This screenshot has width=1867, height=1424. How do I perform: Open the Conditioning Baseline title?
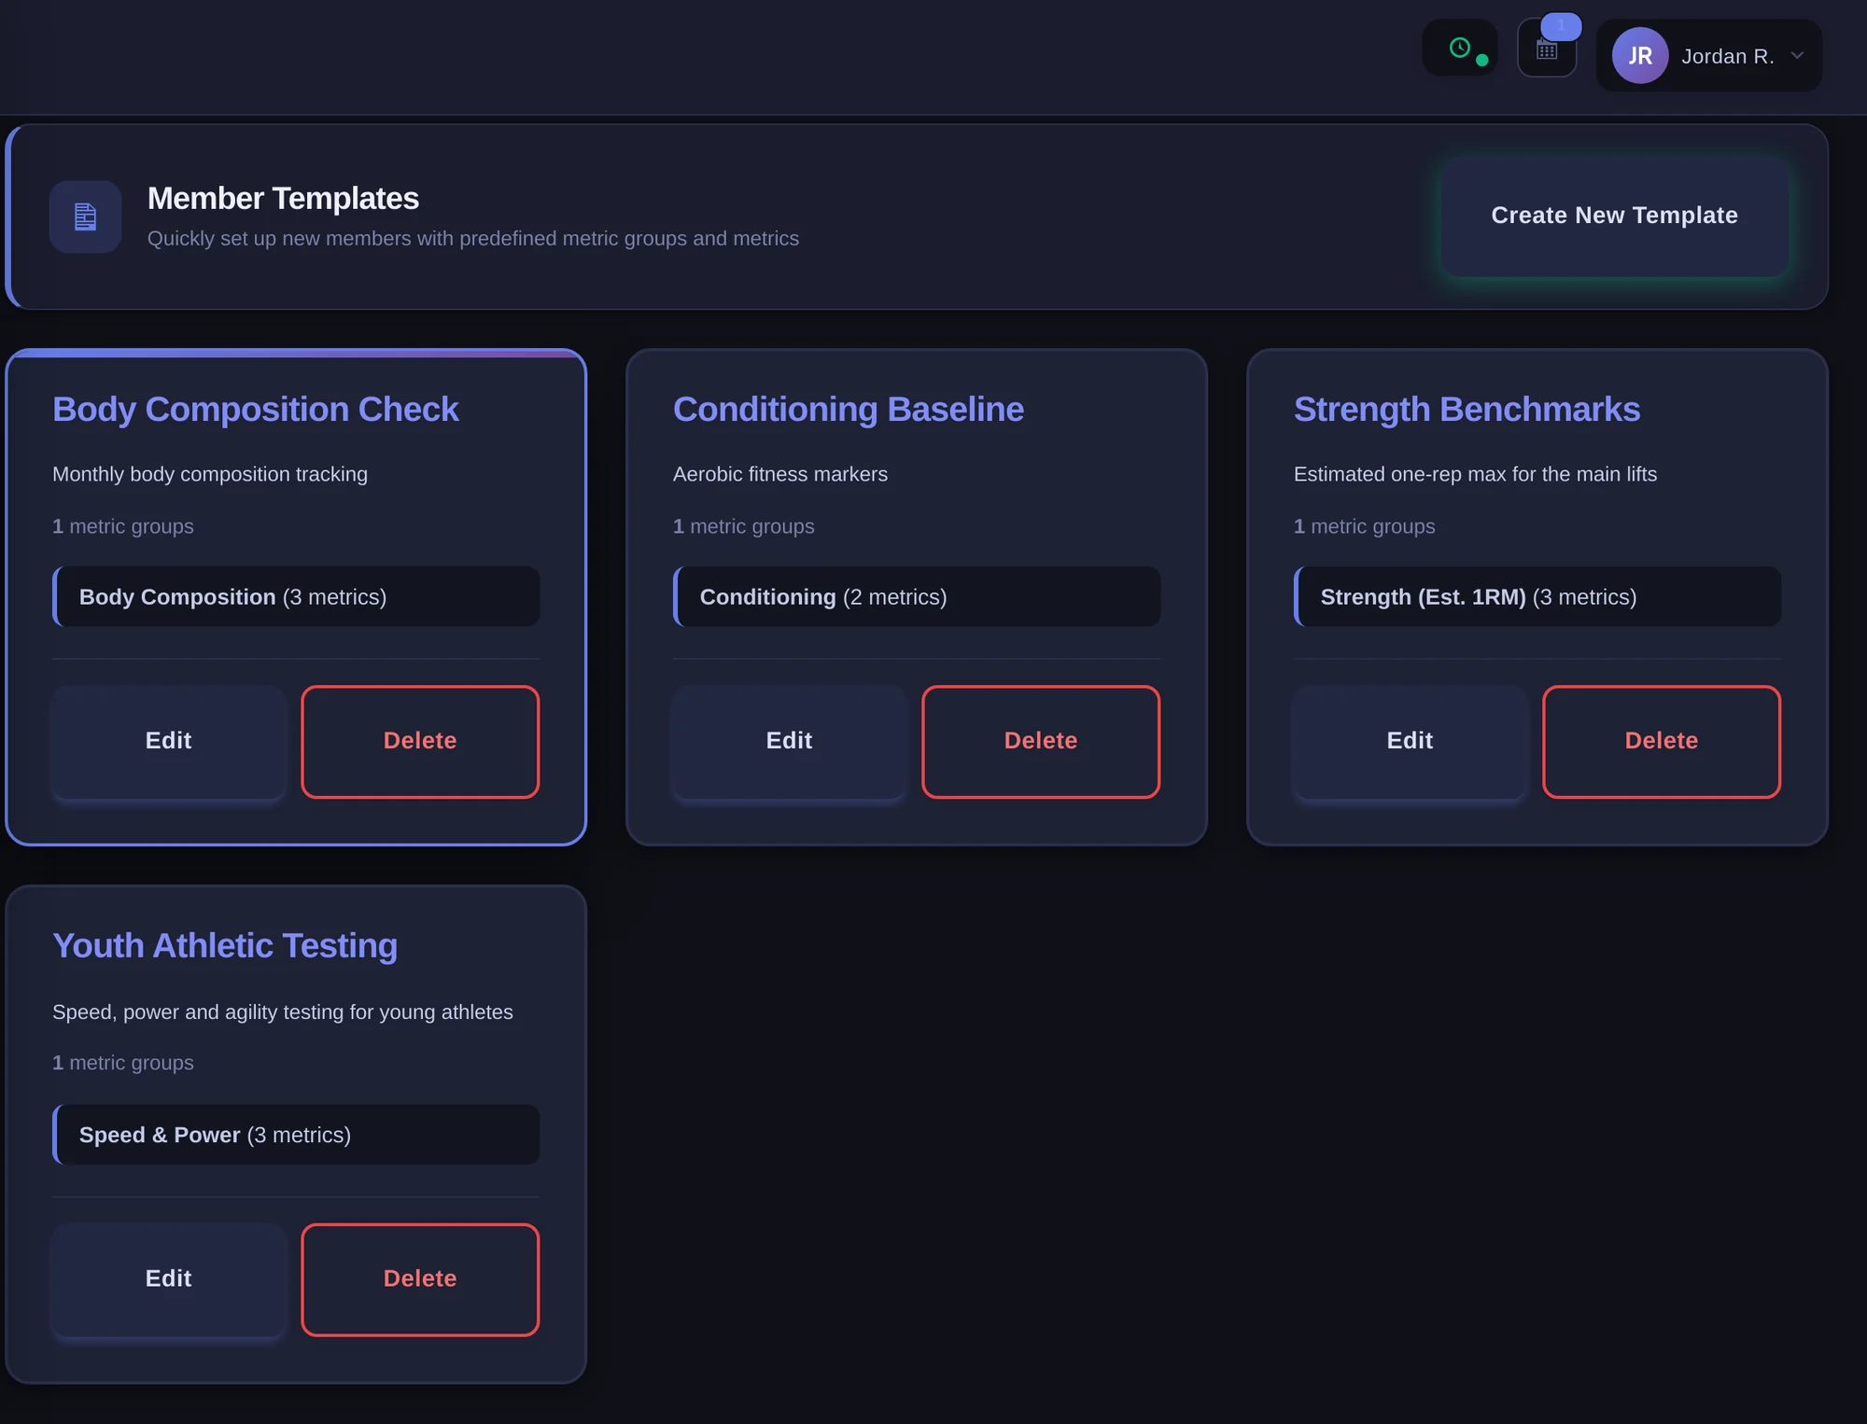849,410
